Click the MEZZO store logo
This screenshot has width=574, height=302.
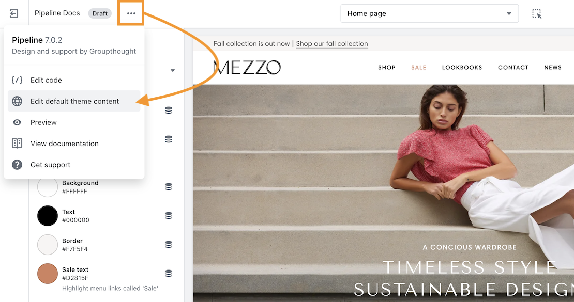tap(247, 67)
